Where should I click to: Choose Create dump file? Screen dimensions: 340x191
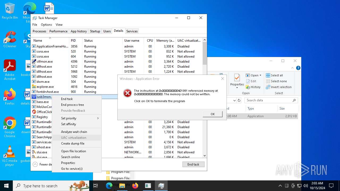coord(77,144)
